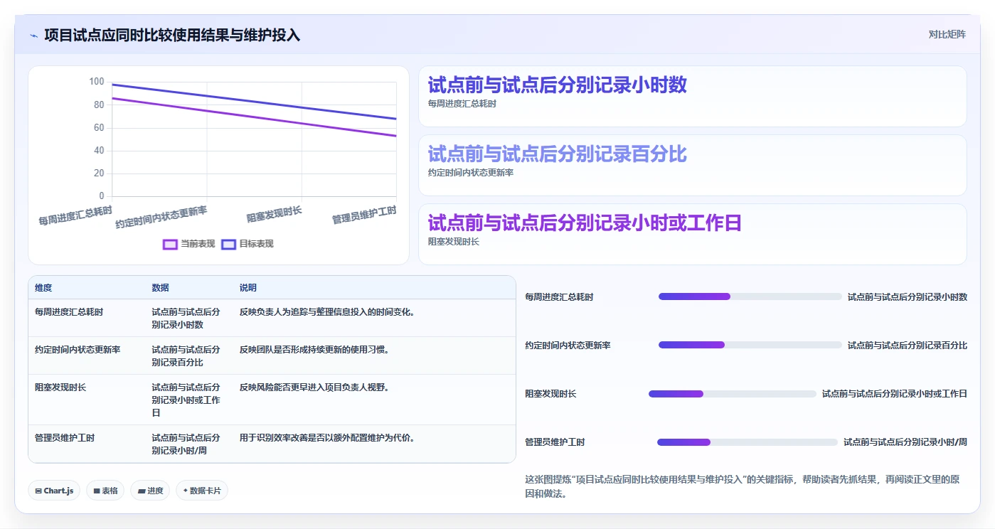
Task: Click the header title 项目试点应同时比较使用结果与维护投入
Action: [172, 35]
